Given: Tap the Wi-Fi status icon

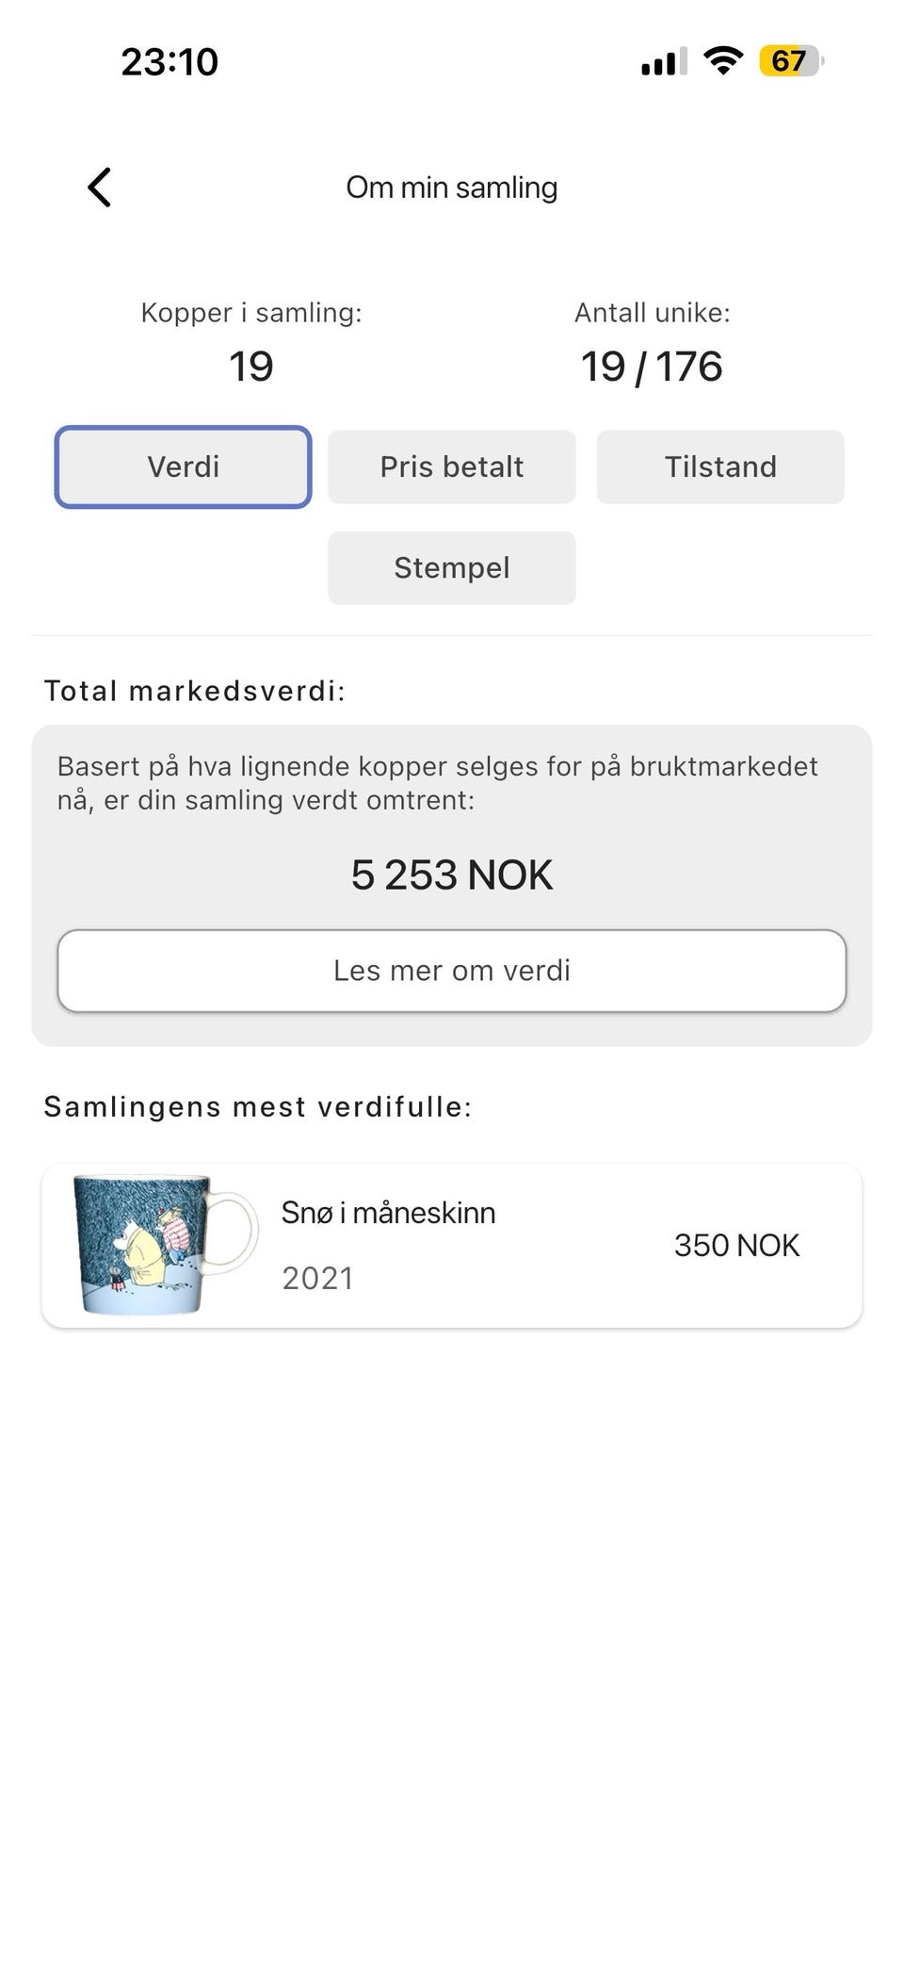Looking at the screenshot, I should (723, 61).
